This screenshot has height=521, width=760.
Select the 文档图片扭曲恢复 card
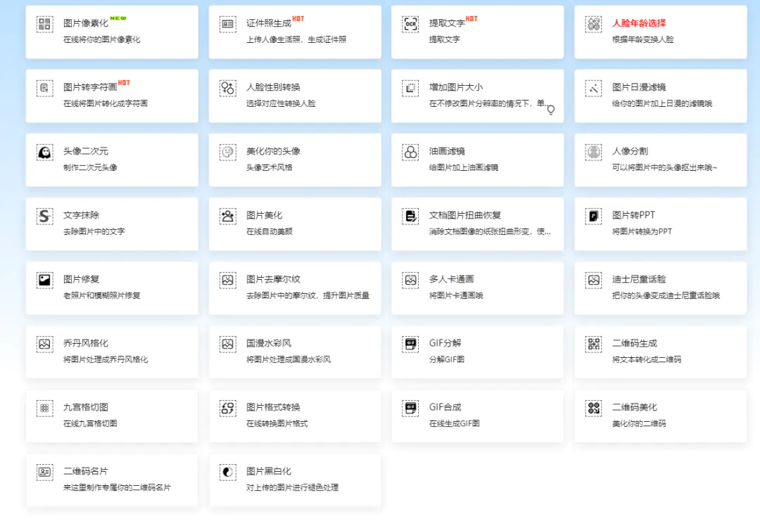[x=477, y=224]
